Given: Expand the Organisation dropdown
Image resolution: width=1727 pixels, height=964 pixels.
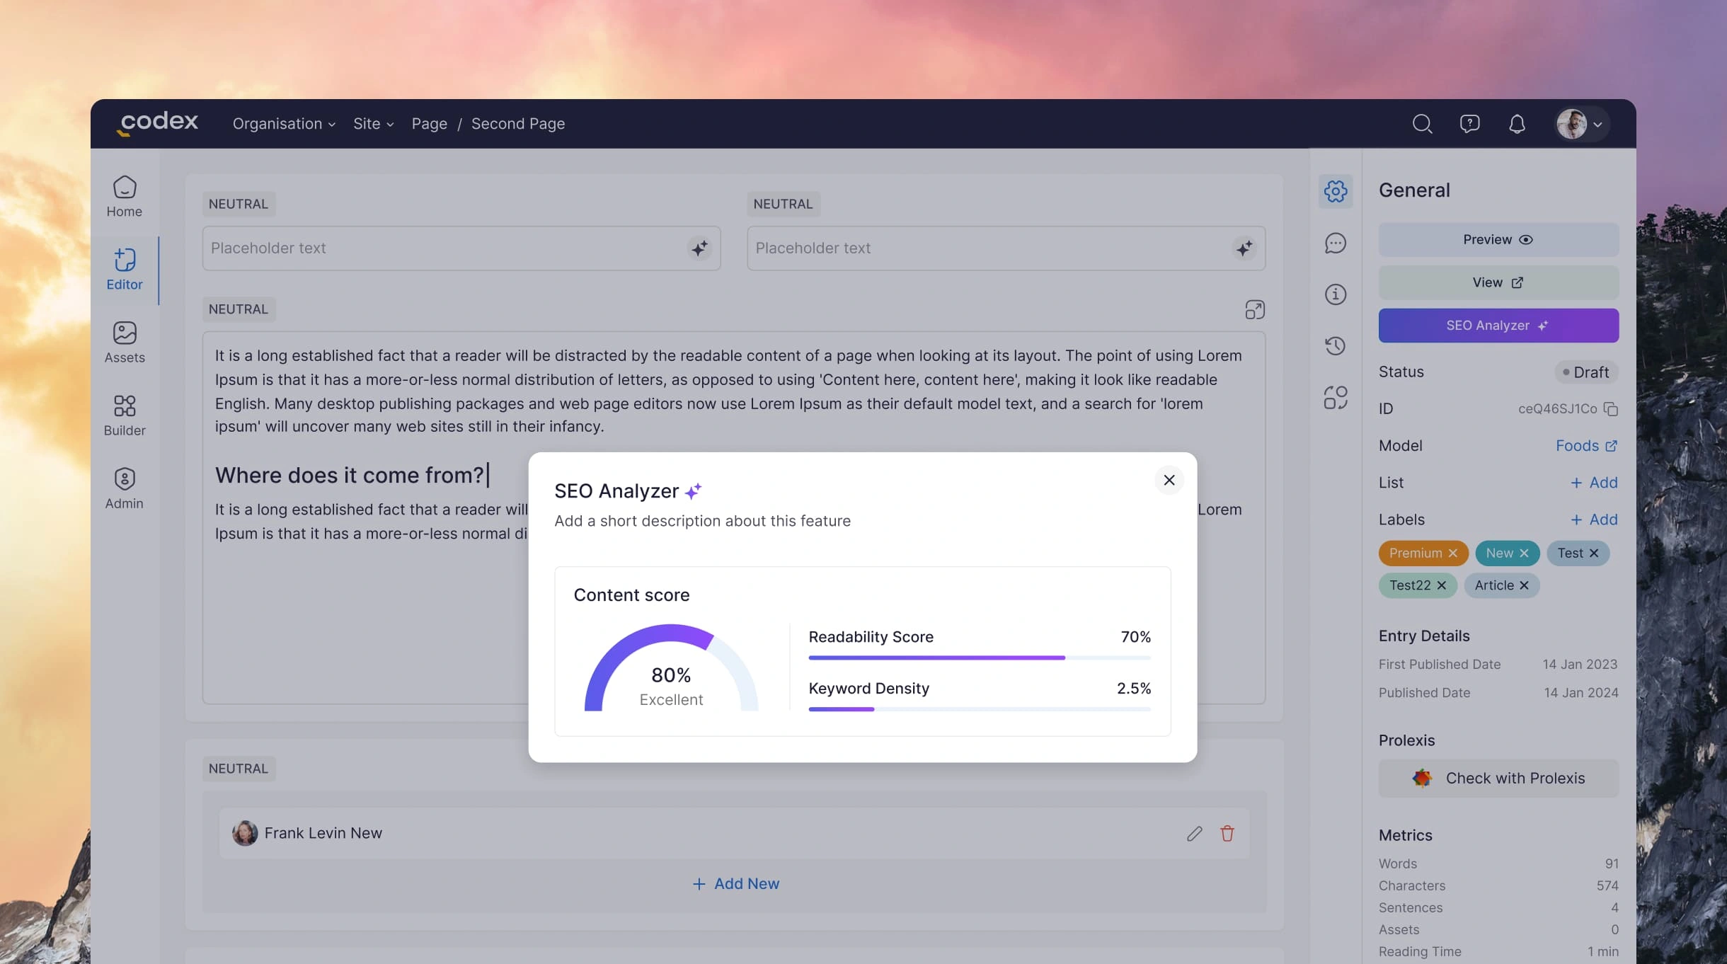Looking at the screenshot, I should tap(284, 124).
